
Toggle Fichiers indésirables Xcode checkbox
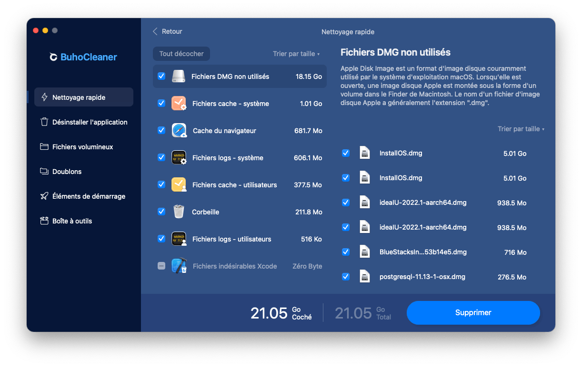[x=161, y=266]
